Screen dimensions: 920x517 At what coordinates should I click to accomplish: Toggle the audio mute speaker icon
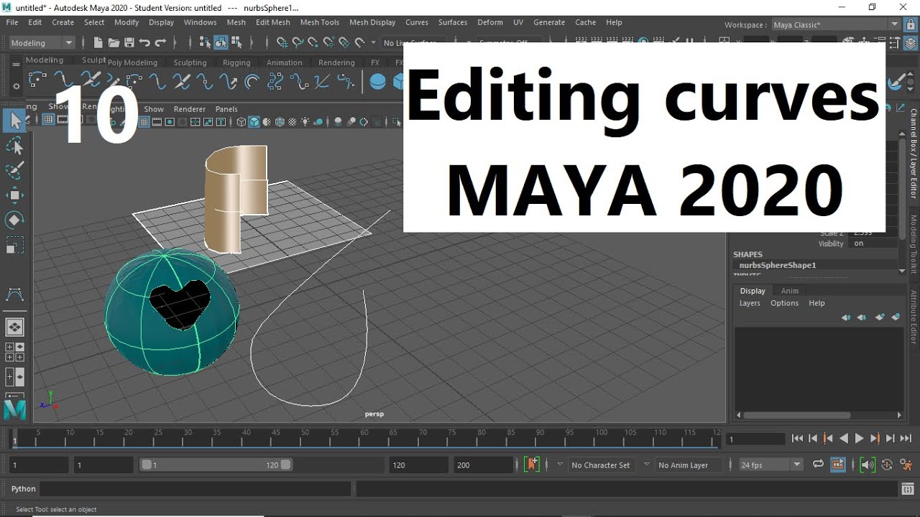click(868, 464)
